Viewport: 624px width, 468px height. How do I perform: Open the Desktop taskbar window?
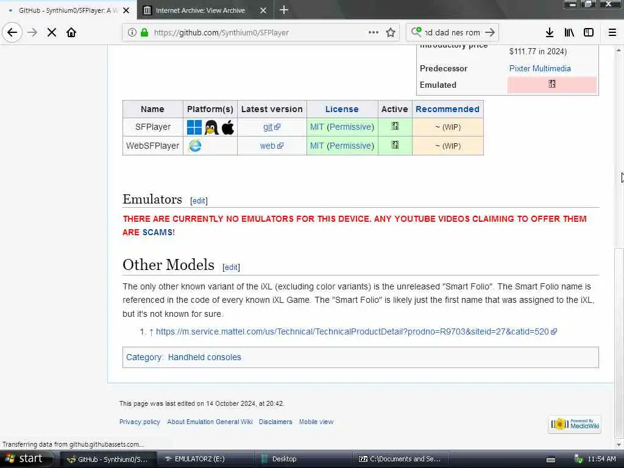click(302, 459)
